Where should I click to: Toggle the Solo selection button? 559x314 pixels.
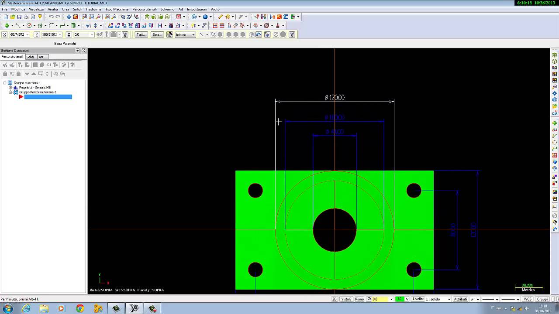point(157,34)
